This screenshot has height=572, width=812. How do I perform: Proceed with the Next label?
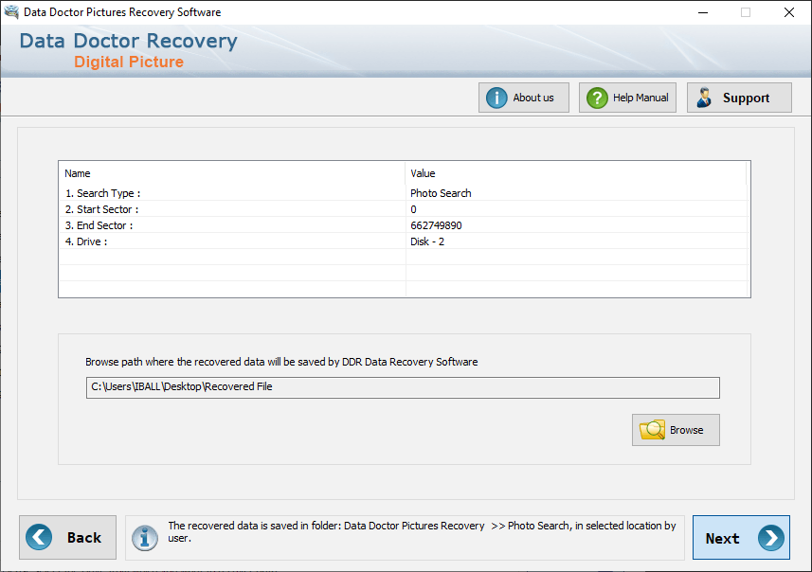(722, 538)
